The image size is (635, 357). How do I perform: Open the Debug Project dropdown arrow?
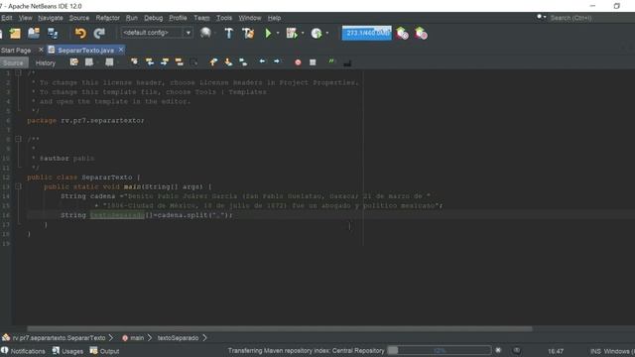pyautogui.click(x=303, y=33)
